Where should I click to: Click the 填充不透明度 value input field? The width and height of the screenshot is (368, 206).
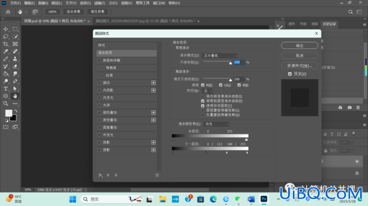coord(239,79)
